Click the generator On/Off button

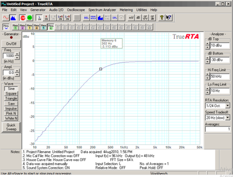point(11,44)
